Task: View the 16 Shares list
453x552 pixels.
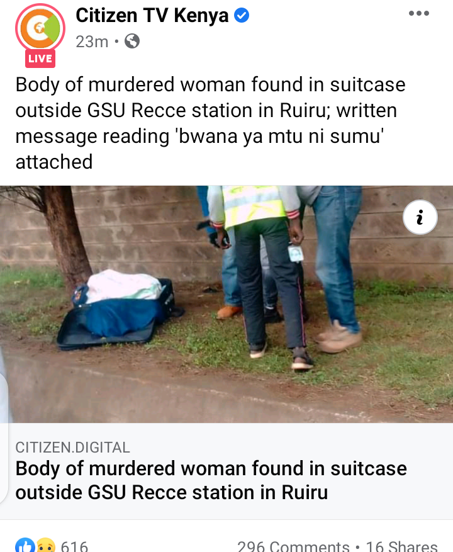Action: click(x=402, y=546)
